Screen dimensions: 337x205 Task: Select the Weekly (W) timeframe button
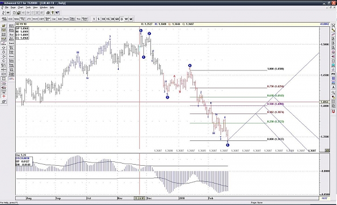[126, 19]
